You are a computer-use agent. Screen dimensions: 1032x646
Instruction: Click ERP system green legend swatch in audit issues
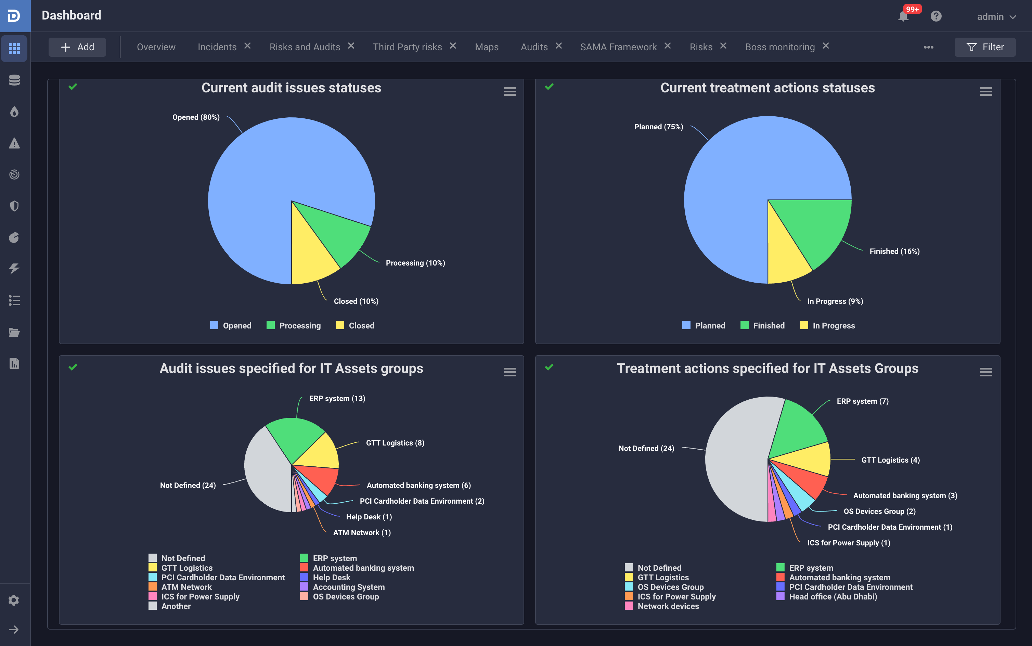[x=304, y=558]
